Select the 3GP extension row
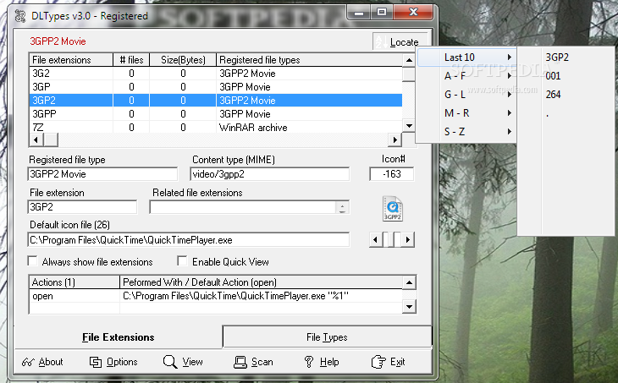 216,86
